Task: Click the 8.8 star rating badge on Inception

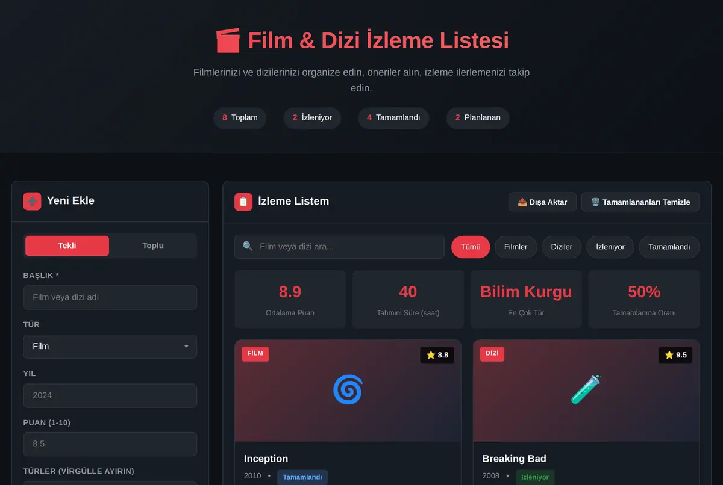Action: [437, 355]
